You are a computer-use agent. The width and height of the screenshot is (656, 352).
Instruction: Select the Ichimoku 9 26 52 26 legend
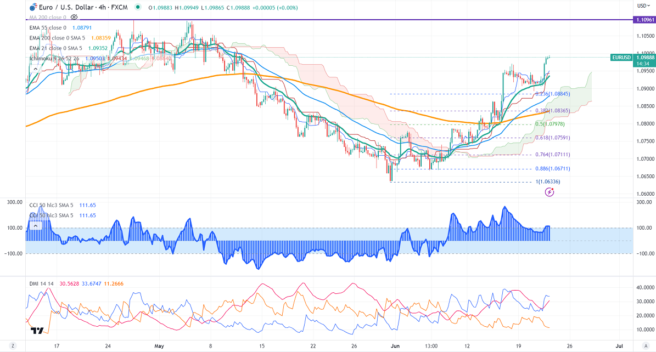click(x=55, y=59)
